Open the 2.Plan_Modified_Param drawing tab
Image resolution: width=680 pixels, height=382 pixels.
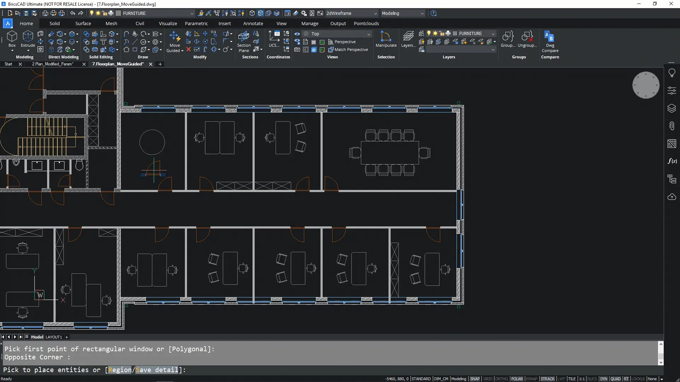(x=53, y=64)
